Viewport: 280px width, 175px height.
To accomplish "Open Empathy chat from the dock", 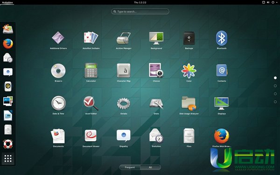I will click(8, 72).
